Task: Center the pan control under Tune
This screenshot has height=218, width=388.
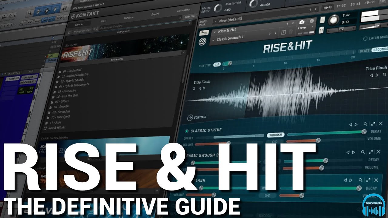Action: pyautogui.click(x=341, y=29)
